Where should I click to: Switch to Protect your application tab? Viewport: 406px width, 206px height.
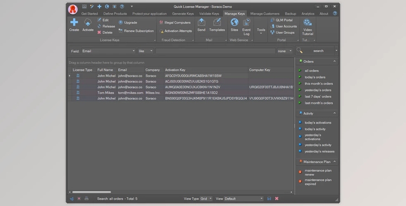[x=149, y=14]
